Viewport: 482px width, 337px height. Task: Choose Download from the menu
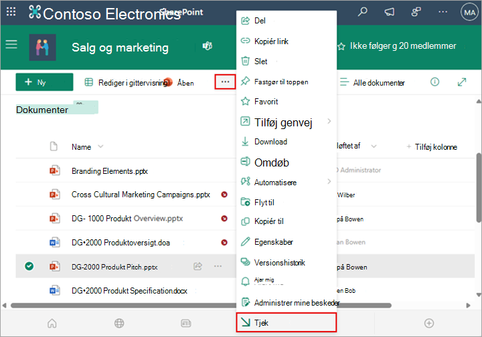[x=287, y=142]
